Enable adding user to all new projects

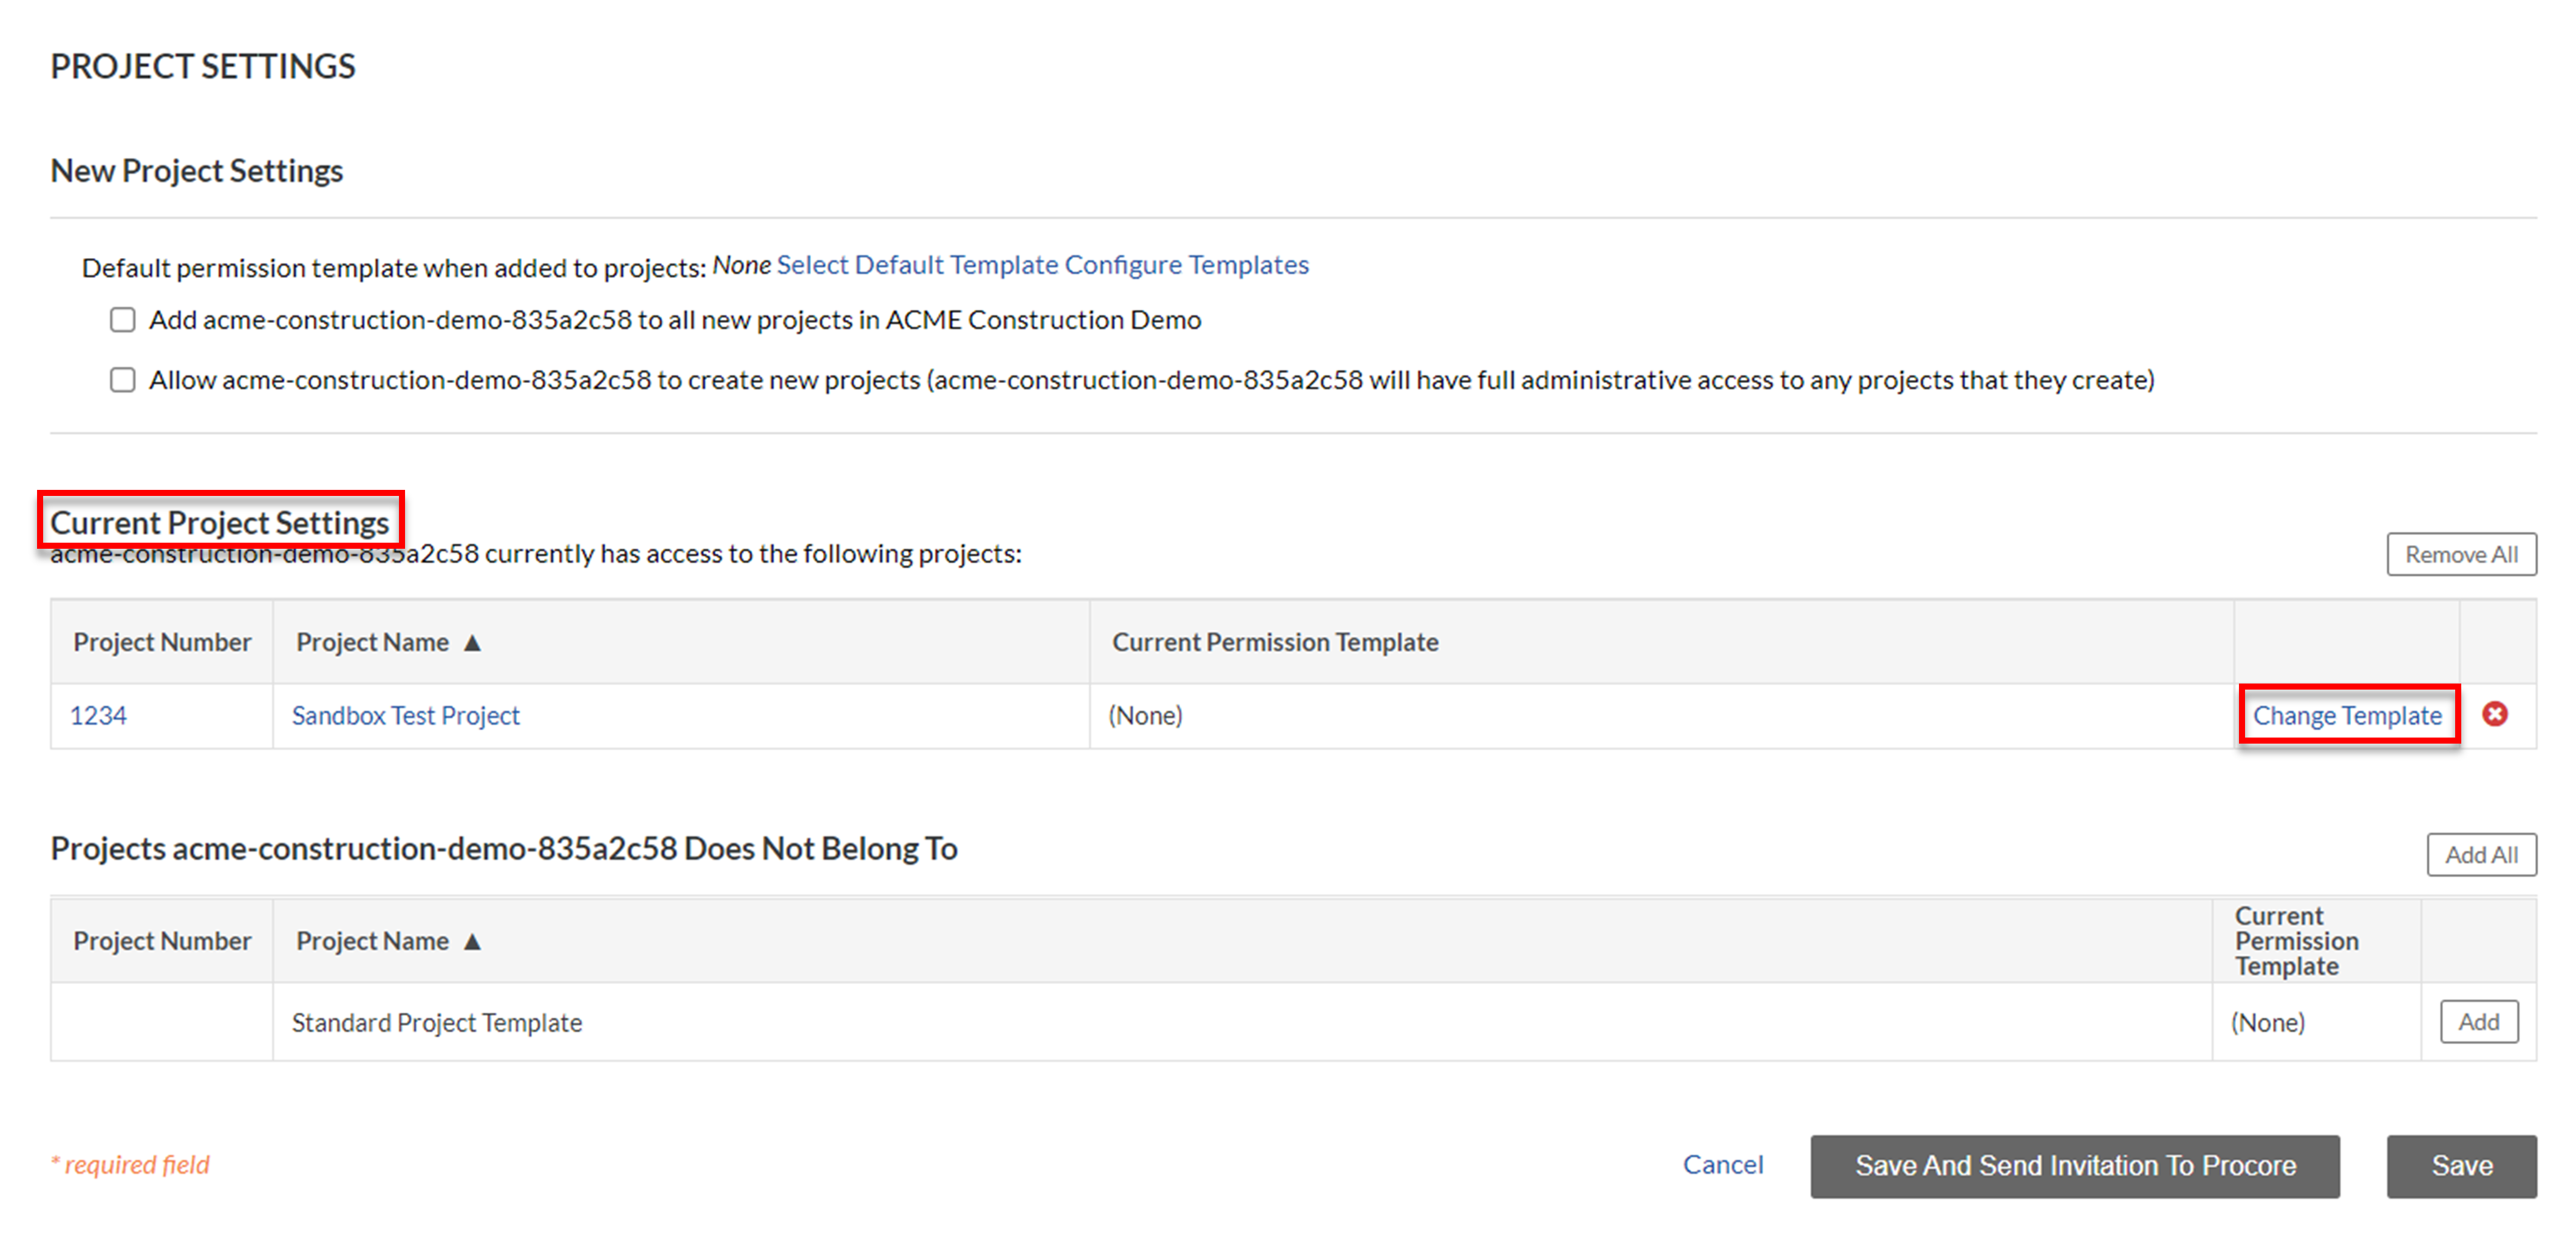click(123, 320)
